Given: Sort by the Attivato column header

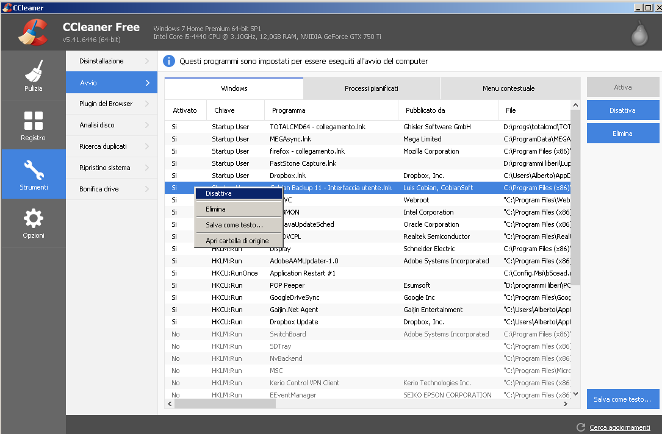Looking at the screenshot, I should [x=185, y=110].
